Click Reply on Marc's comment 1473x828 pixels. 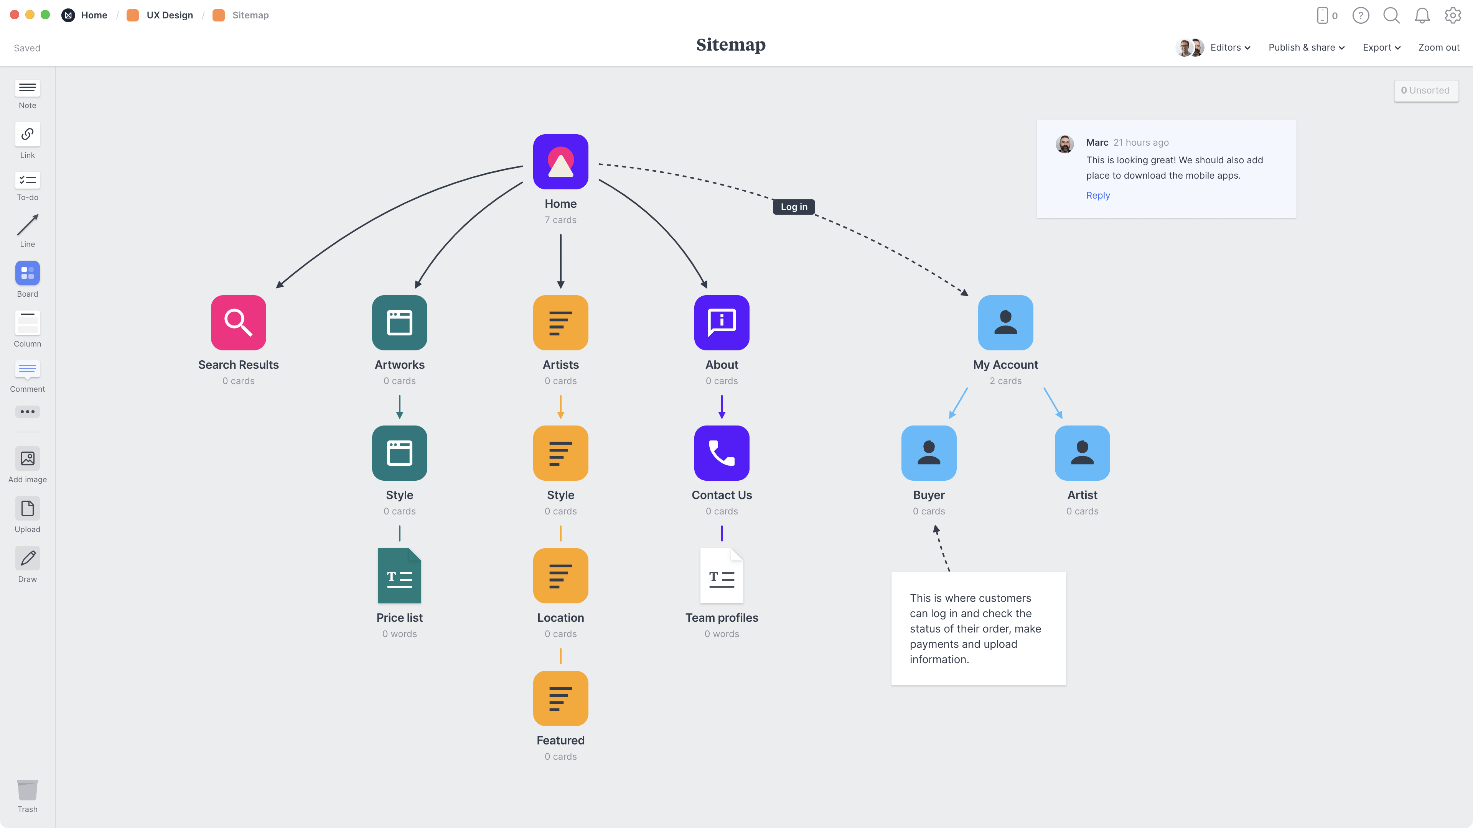1098,194
